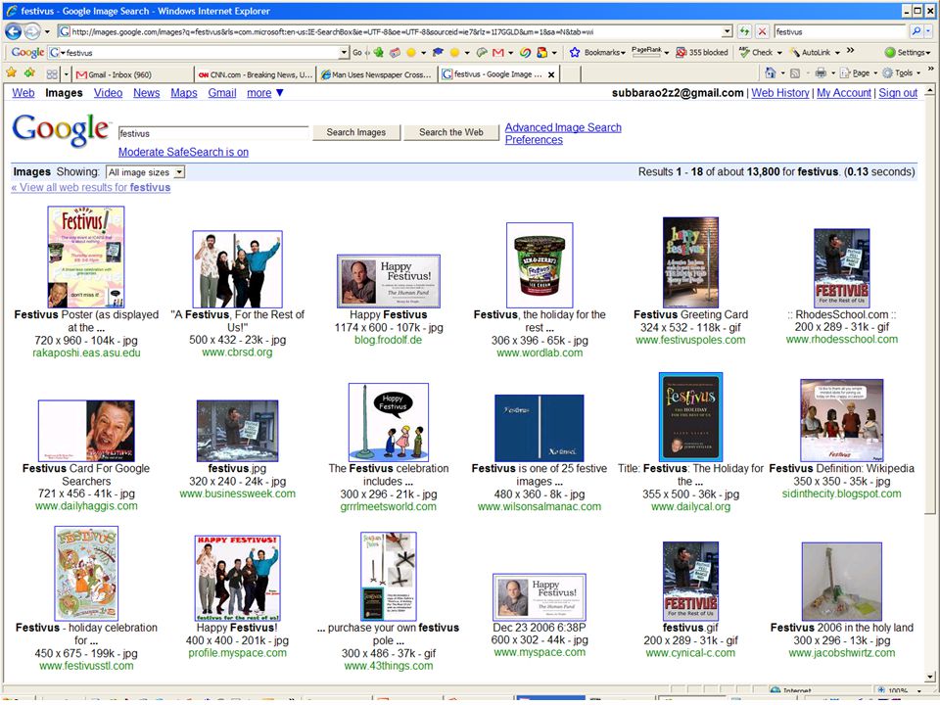Switch to the Gmail - Inbox (960) tab

pos(132,75)
